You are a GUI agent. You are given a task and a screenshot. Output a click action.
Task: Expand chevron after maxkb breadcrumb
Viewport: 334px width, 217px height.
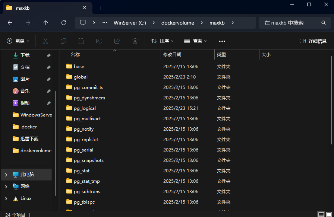tap(233, 23)
